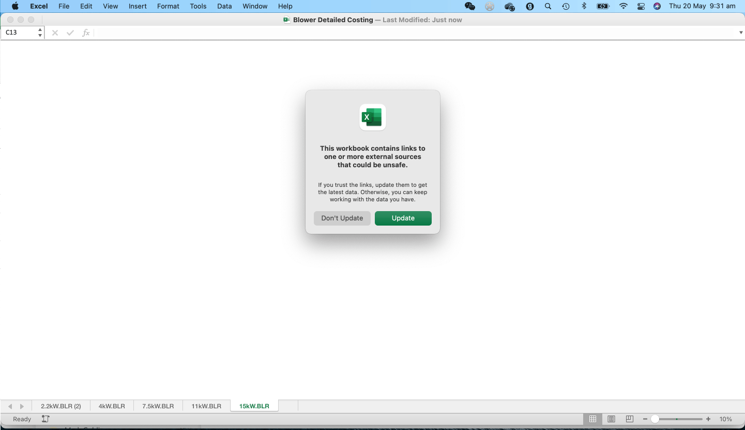Click inside the formula bar field
This screenshot has height=430, width=745.
(415, 33)
